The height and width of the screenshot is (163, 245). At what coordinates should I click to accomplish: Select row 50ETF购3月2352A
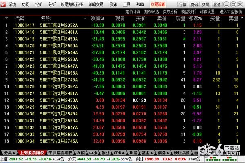(122, 25)
